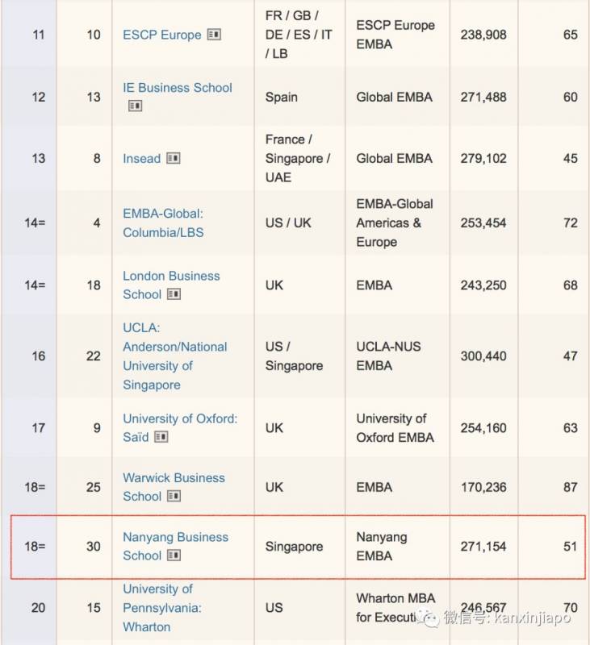Click the Nanyang EMBA programme name cell
Image resolution: width=590 pixels, height=645 pixels.
click(381, 546)
